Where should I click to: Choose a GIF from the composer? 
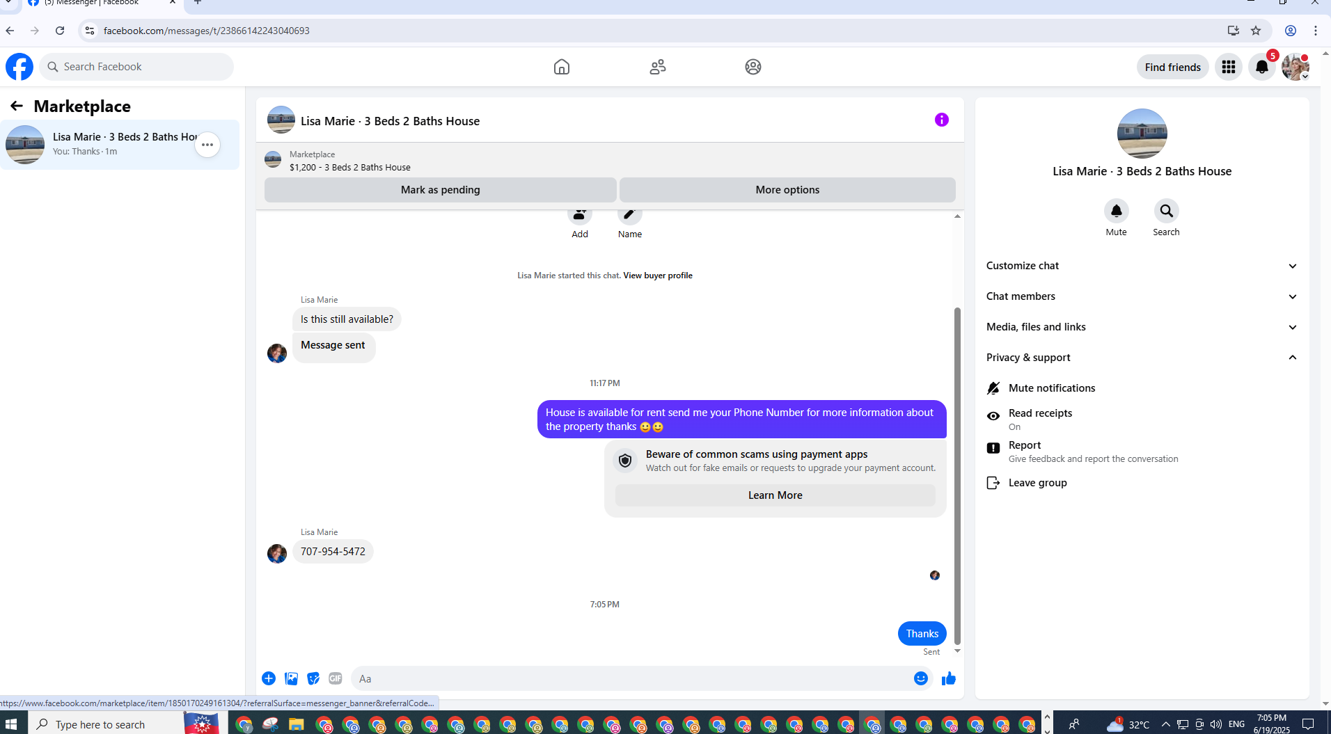tap(336, 678)
